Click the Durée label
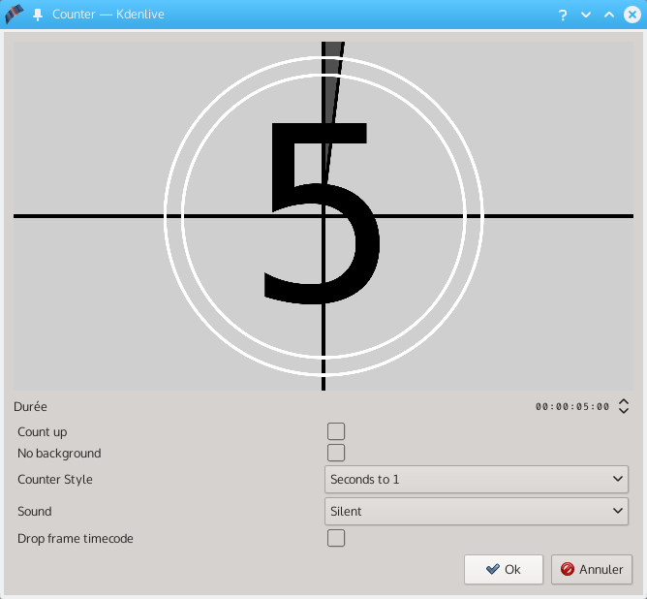647x599 pixels. click(30, 407)
